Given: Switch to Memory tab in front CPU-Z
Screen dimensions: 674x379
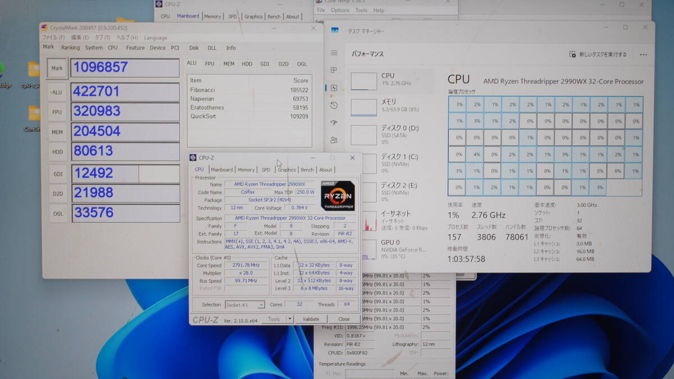Looking at the screenshot, I should pyautogui.click(x=246, y=170).
